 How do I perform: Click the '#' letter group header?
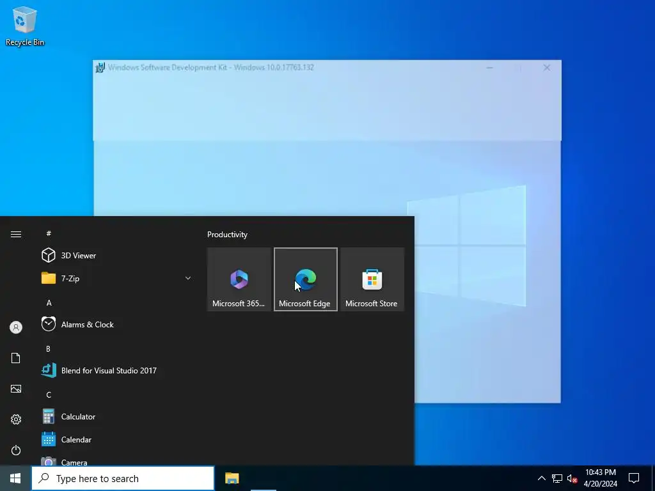49,233
